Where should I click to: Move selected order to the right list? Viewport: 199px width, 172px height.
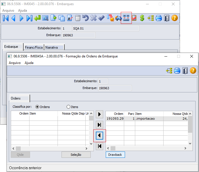pyautogui.click(x=99, y=114)
